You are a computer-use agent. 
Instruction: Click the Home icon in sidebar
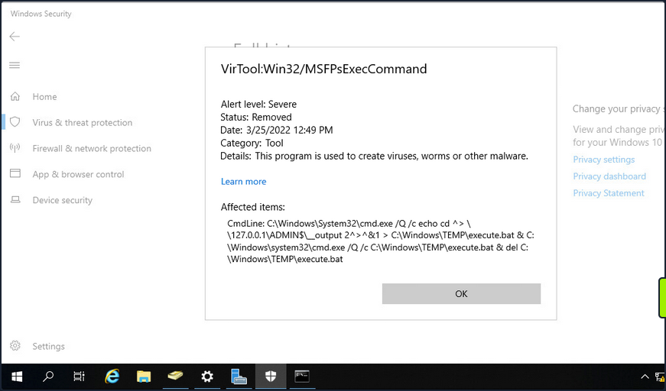(x=15, y=97)
